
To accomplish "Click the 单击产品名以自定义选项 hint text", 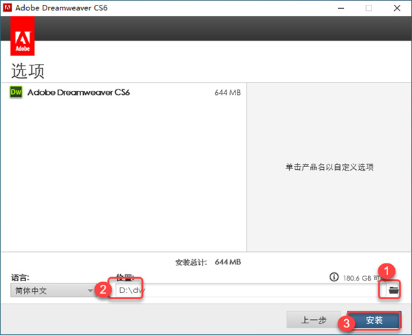I will (x=330, y=167).
